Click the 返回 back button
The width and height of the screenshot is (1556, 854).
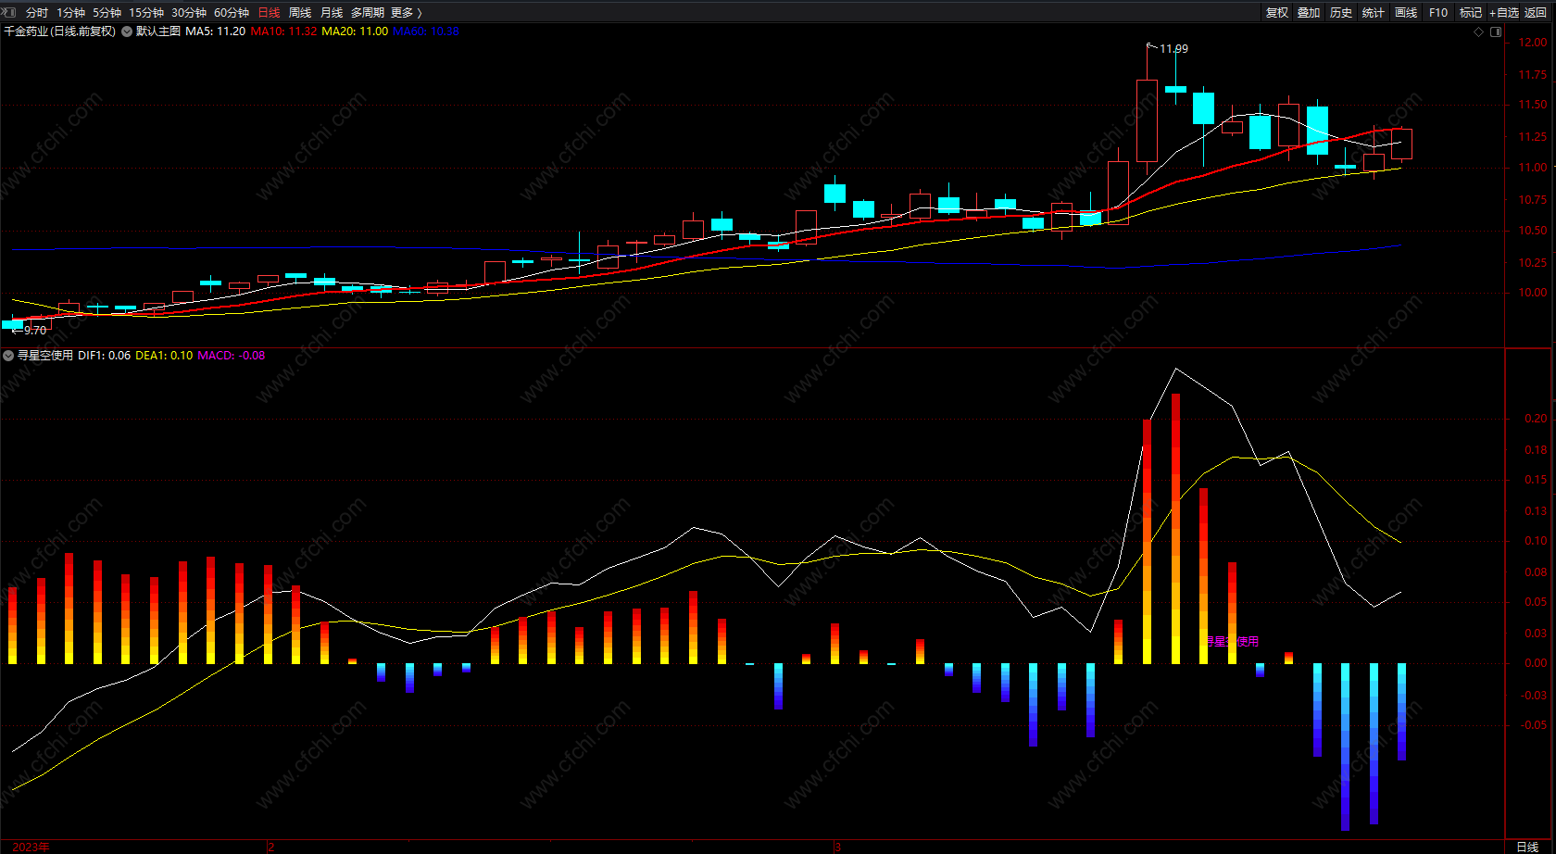point(1536,12)
